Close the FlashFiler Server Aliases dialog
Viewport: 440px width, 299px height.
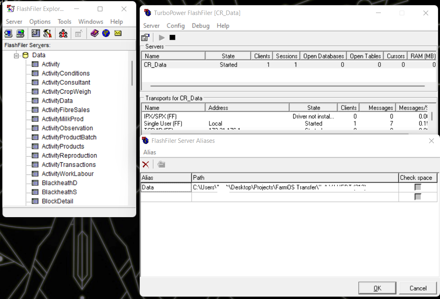[431, 141]
